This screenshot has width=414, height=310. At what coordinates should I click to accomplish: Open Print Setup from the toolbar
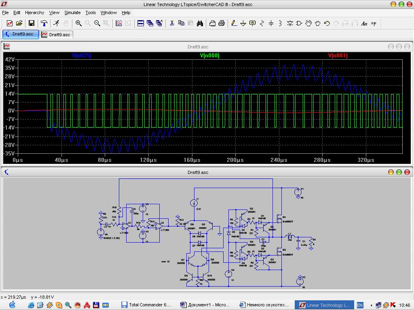click(212, 23)
